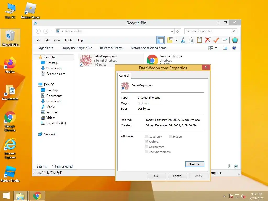Switch to large icons view in status bar
This screenshot has width=268, height=201.
tap(236, 166)
